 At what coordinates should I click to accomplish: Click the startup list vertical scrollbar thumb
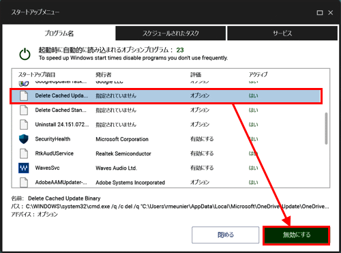[326, 128]
